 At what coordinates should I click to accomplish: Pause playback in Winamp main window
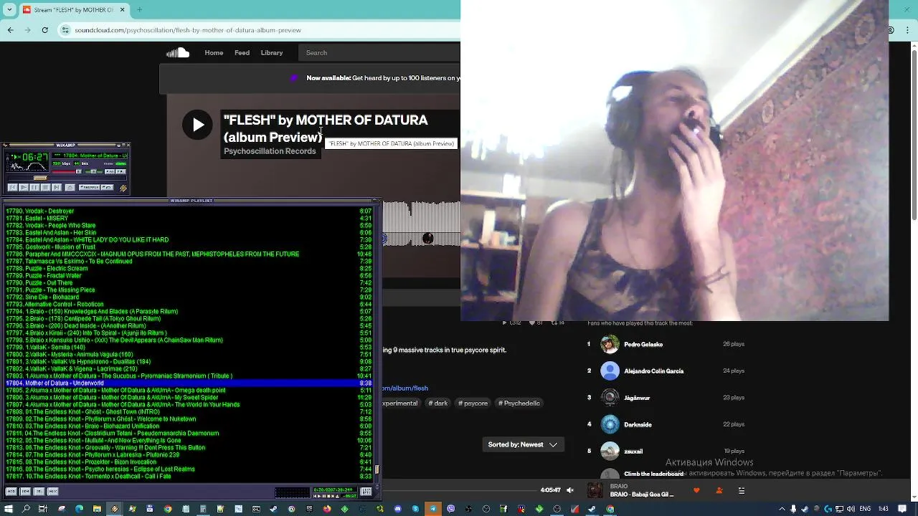tap(34, 187)
